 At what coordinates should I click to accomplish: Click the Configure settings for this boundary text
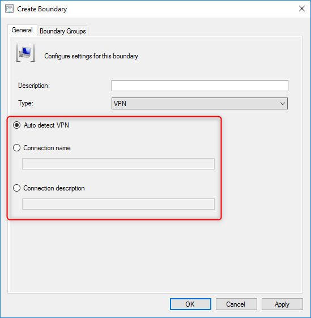[91, 56]
